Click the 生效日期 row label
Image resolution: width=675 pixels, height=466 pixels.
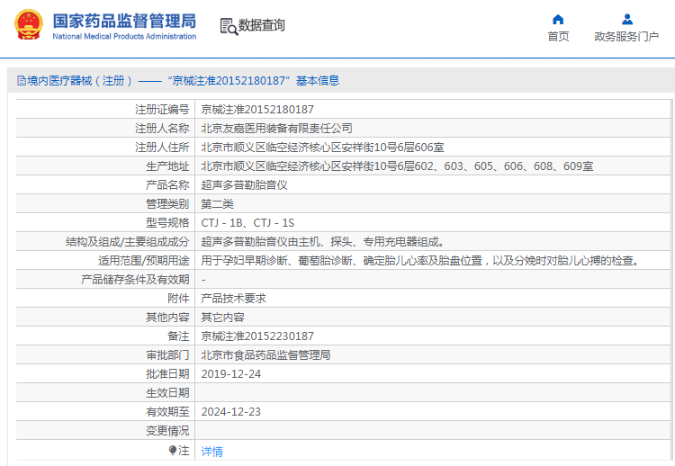tap(167, 393)
